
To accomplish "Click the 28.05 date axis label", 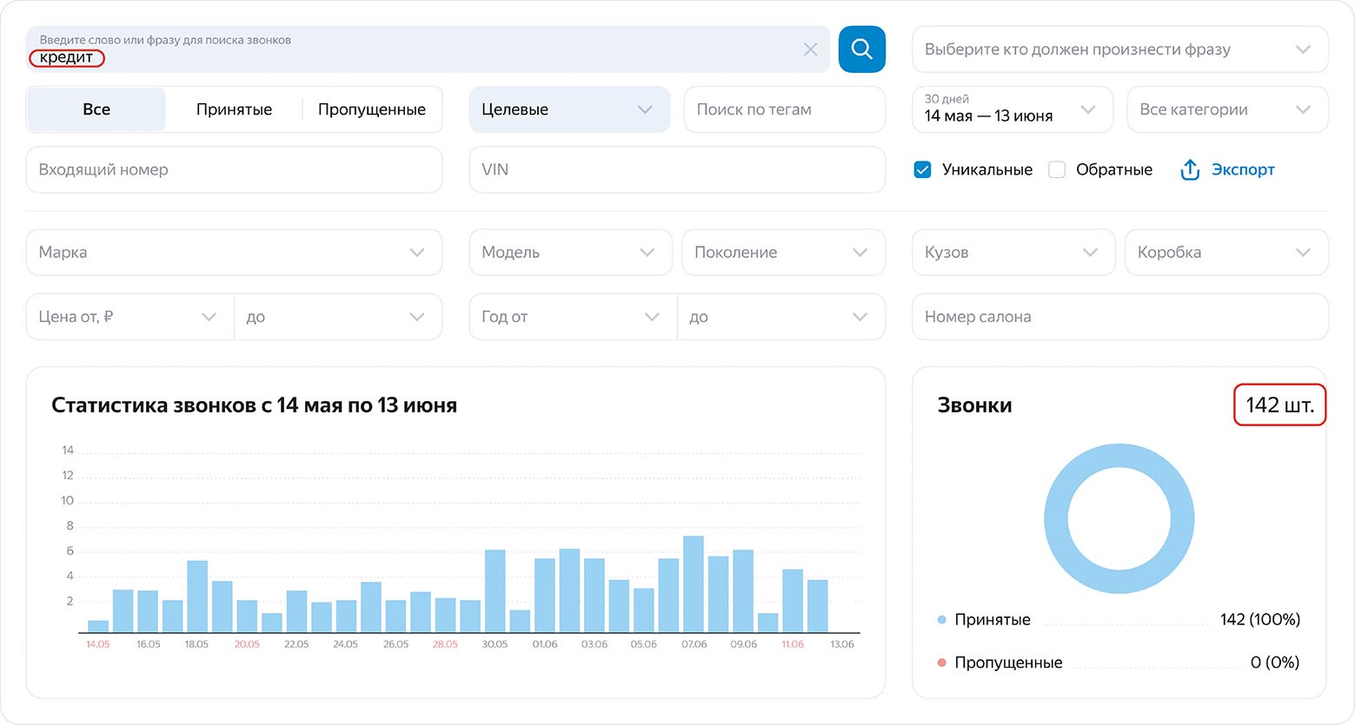I will pyautogui.click(x=445, y=644).
